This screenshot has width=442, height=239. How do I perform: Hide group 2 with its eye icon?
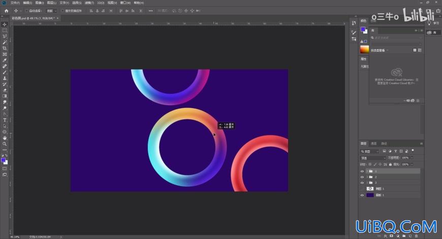362,177
